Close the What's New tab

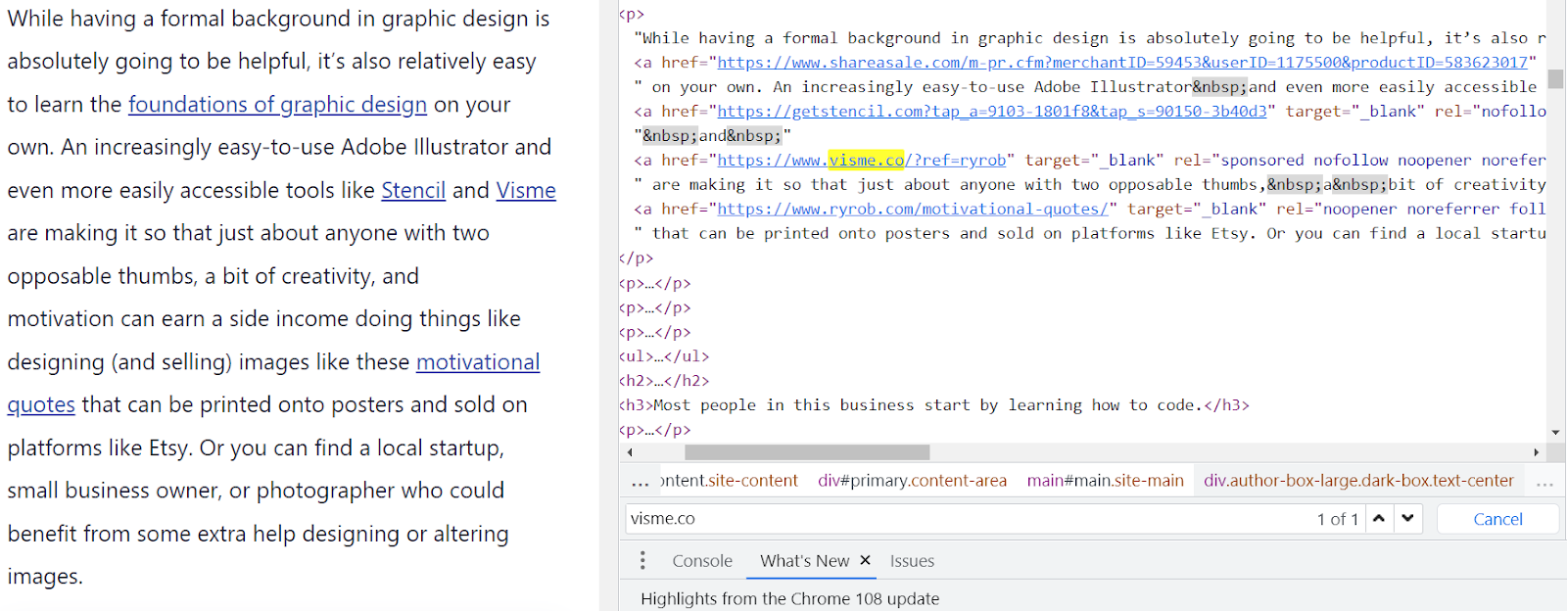pyautogui.click(x=865, y=560)
